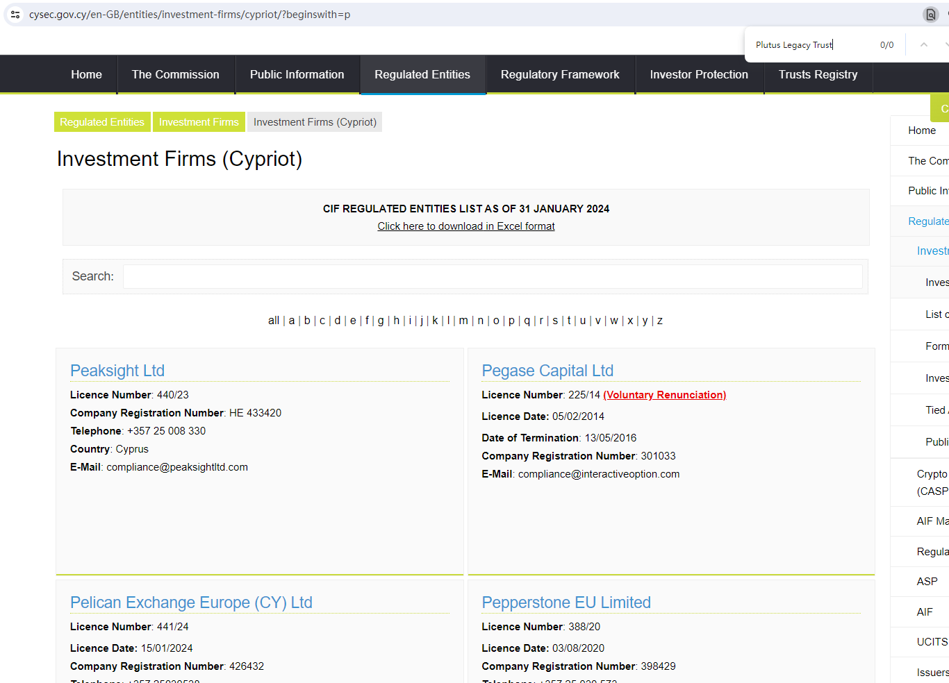Click Pelican licence date 15/01/2024
Screen dimensions: 949x683
(x=167, y=648)
